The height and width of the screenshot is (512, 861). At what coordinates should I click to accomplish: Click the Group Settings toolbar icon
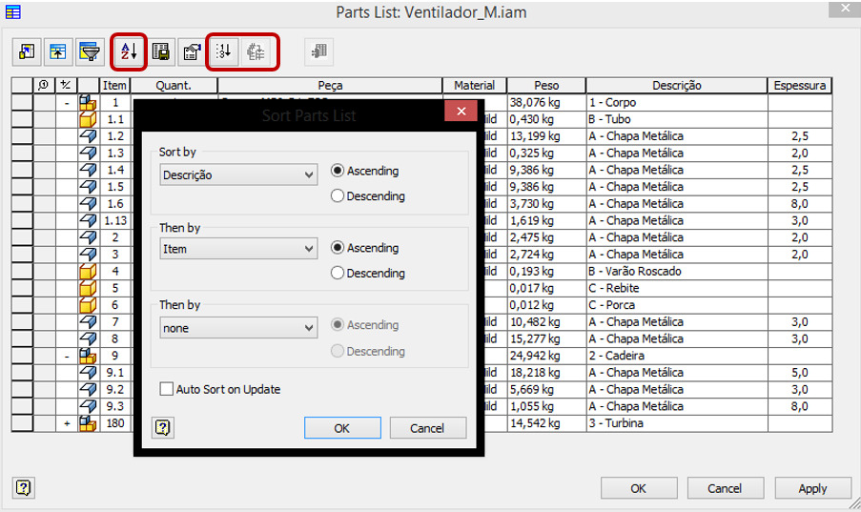[x=57, y=52]
